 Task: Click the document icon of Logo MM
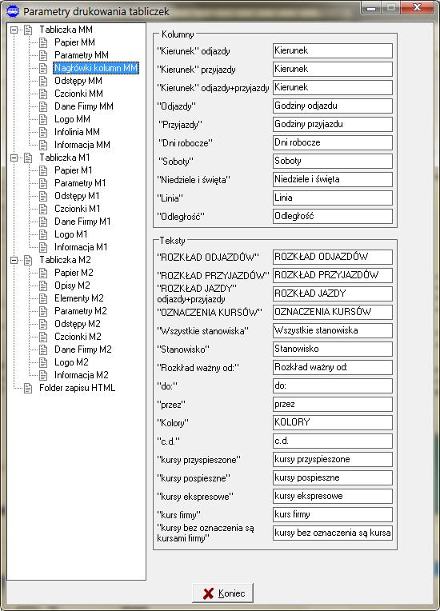(43, 120)
